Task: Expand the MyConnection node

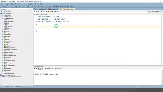Action: tap(1, 15)
